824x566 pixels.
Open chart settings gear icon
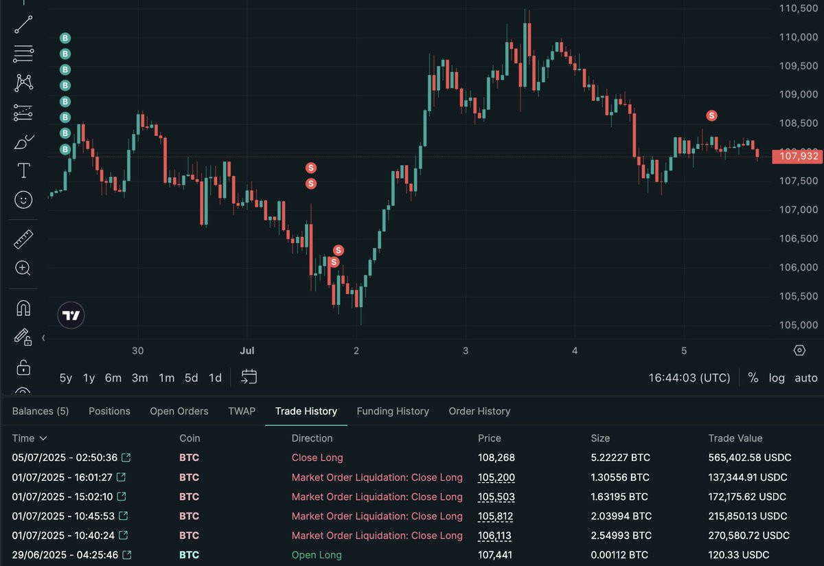click(799, 350)
